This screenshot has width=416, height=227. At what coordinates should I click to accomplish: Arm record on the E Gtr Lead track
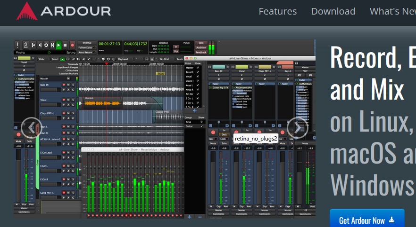64,152
